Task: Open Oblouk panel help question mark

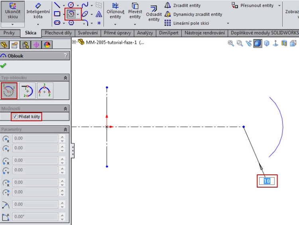Action: pyautogui.click(x=65, y=55)
